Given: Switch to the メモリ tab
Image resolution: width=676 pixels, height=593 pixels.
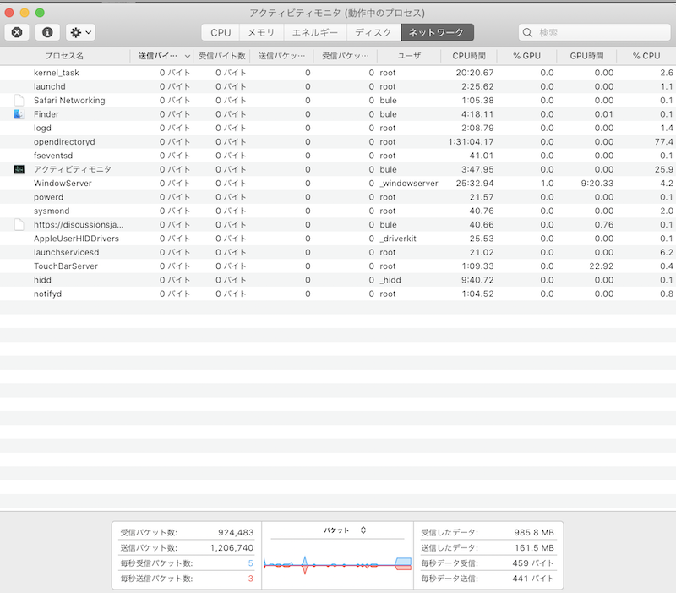Looking at the screenshot, I should [260, 32].
